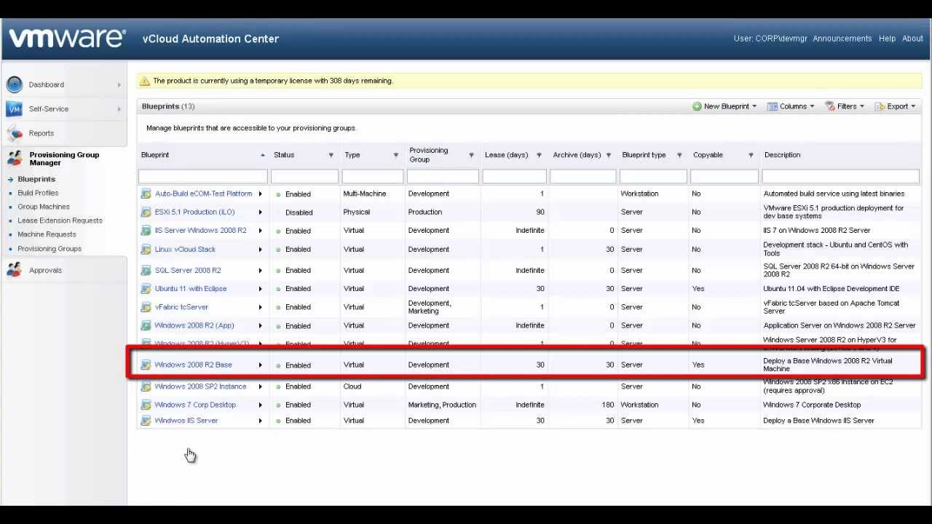The width and height of the screenshot is (932, 524).
Task: Click blueprint icon for Linux vCloud Stack
Action: click(146, 249)
